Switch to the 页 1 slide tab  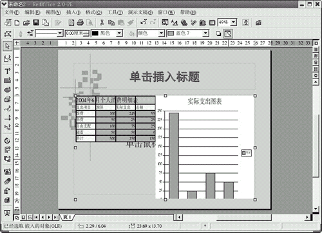(x=67, y=217)
